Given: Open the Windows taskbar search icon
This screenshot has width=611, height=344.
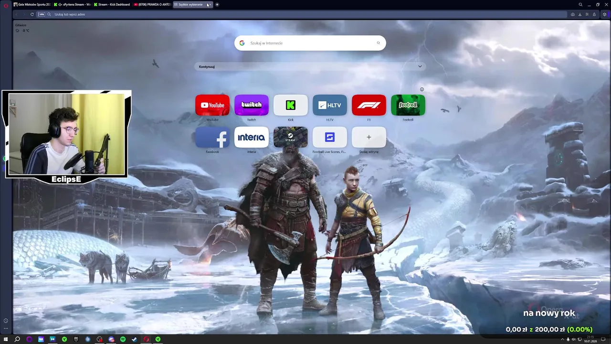Looking at the screenshot, I should pyautogui.click(x=17, y=339).
